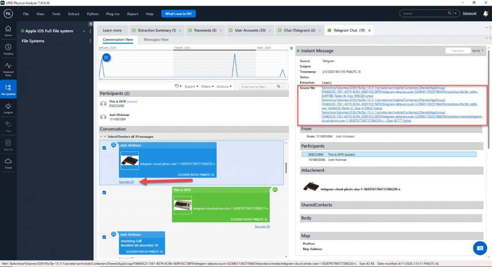The height and width of the screenshot is (267, 492).
Task: Open the options menu beside File Systems
Action: pyautogui.click(x=90, y=41)
